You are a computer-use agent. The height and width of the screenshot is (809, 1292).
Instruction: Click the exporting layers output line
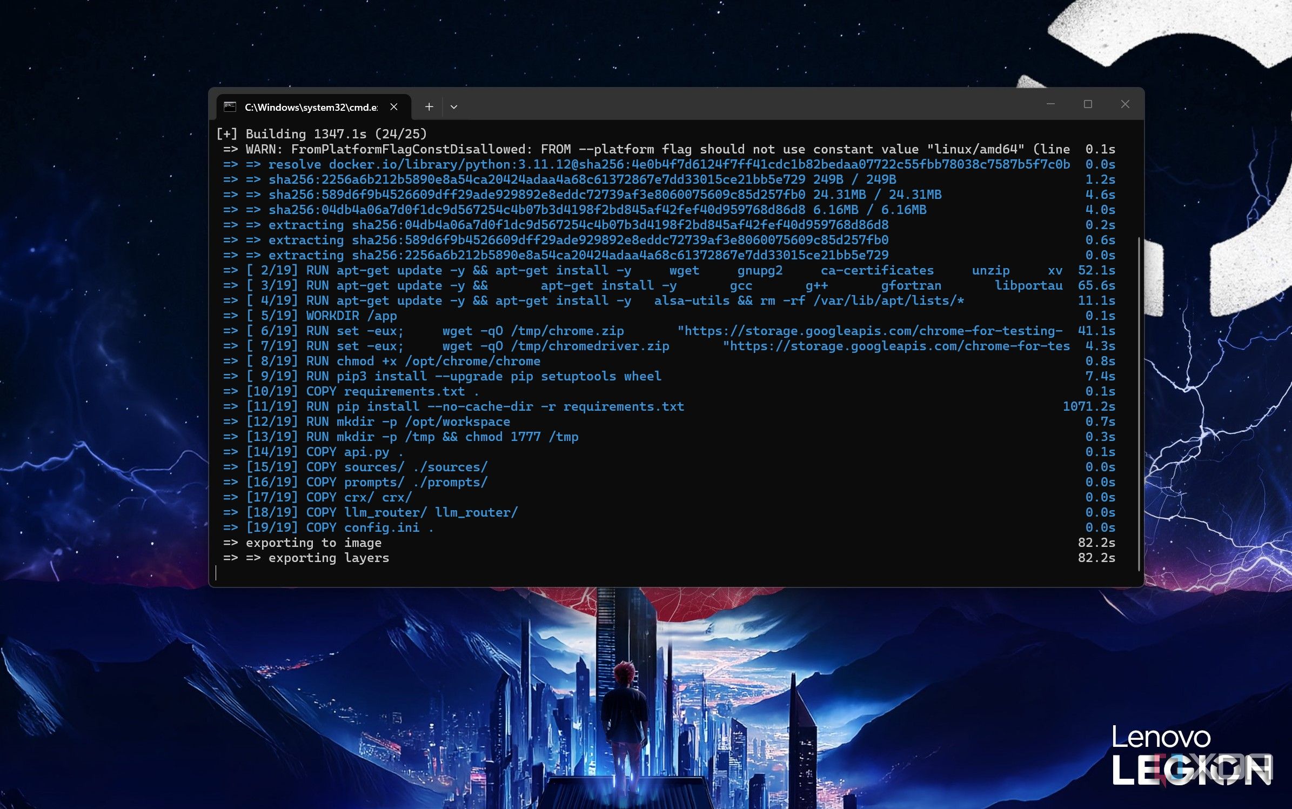click(669, 558)
